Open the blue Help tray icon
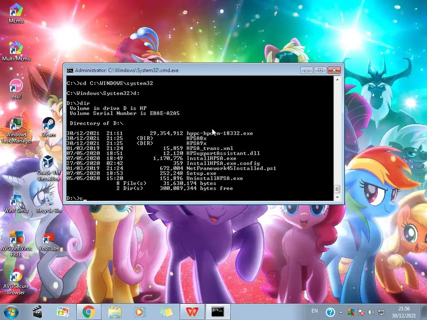This screenshot has height=320, width=427. pyautogui.click(x=330, y=312)
